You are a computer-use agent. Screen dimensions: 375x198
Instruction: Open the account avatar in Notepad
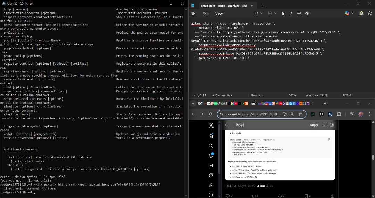point(361,14)
